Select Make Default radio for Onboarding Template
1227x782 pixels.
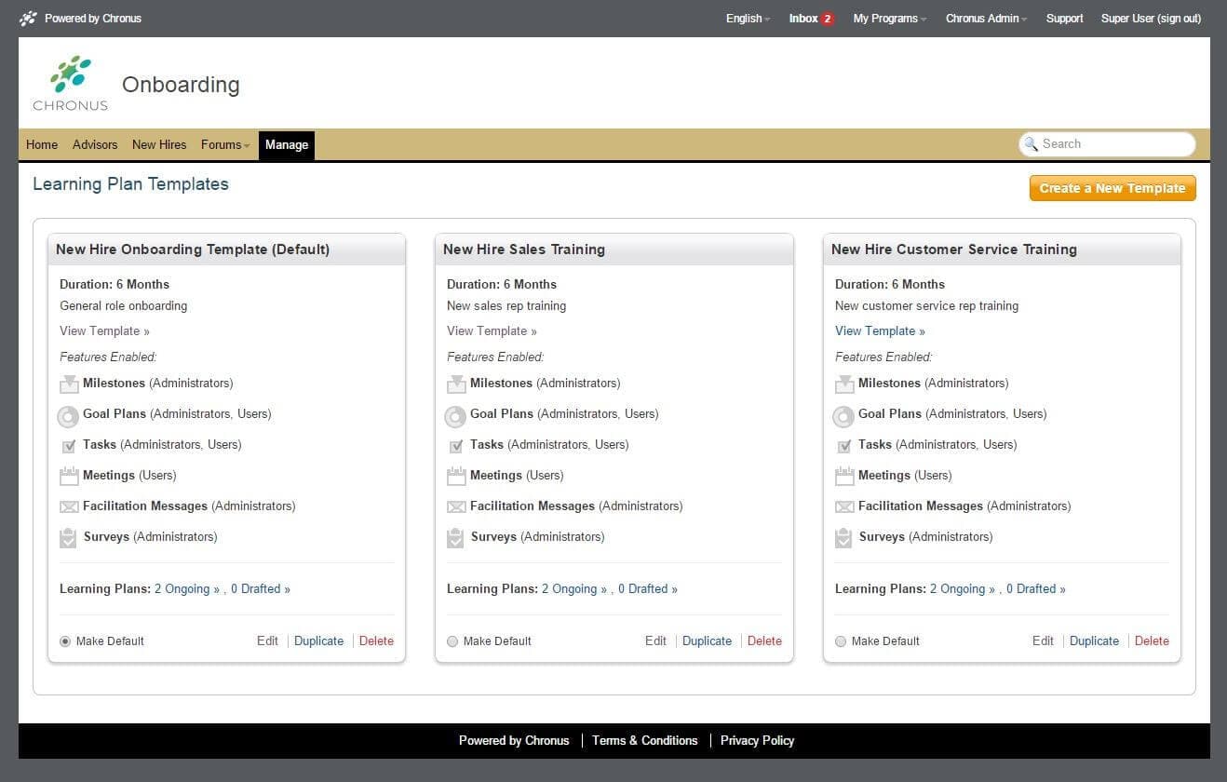tap(65, 641)
